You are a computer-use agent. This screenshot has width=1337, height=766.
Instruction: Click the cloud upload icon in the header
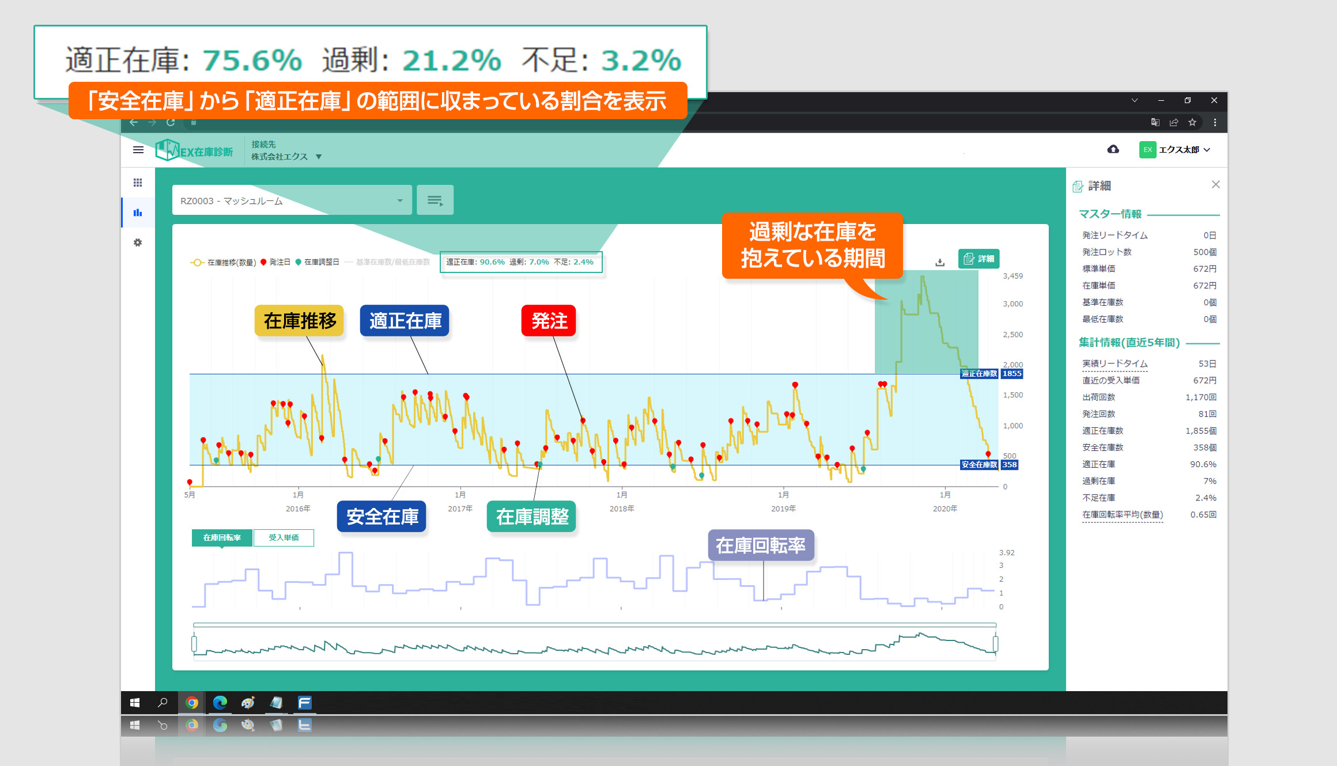coord(1113,150)
